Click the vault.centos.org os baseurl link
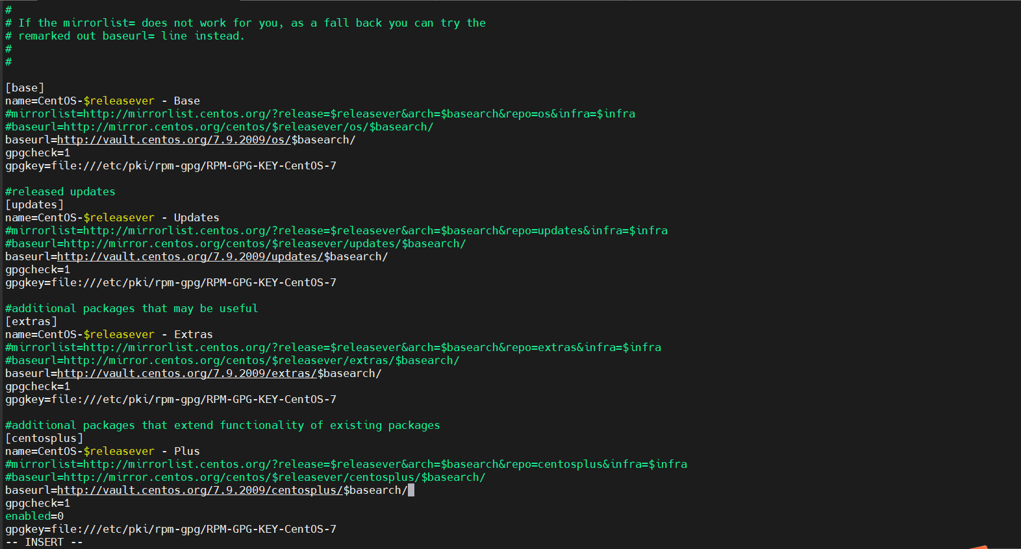The image size is (1021, 549). coord(173,140)
